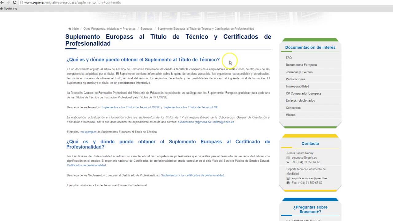Open Suplementos a los Títulos de Técnico LOE

pyautogui.click(x=191, y=107)
